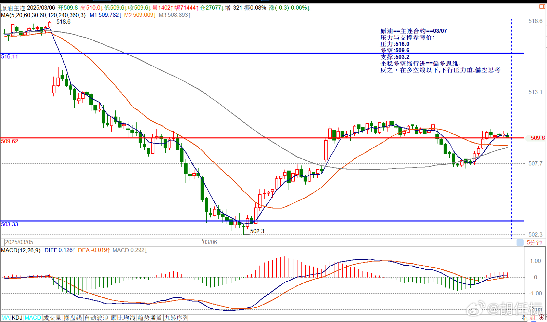Click the MACD 0.292 value label
The width and height of the screenshot is (547, 322).
[x=130, y=250]
